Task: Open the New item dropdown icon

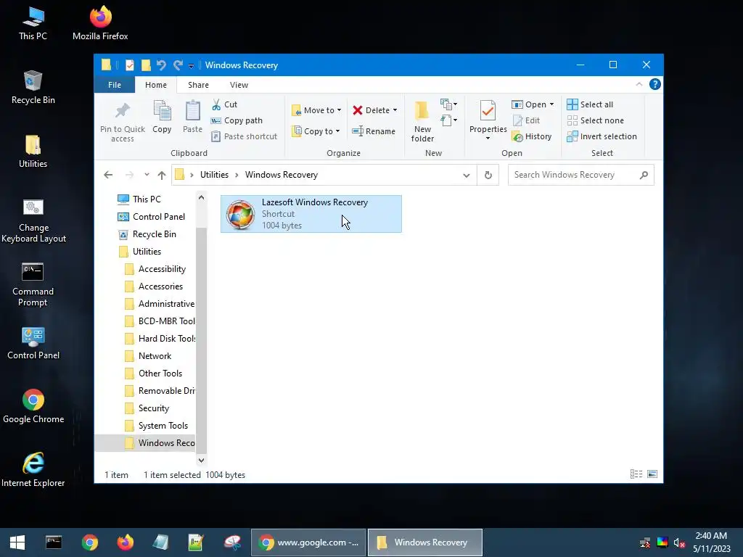Action: point(448,104)
